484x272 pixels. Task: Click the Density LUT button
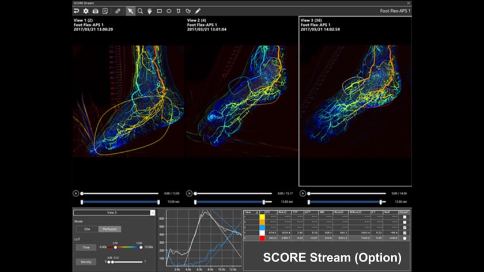click(x=85, y=262)
